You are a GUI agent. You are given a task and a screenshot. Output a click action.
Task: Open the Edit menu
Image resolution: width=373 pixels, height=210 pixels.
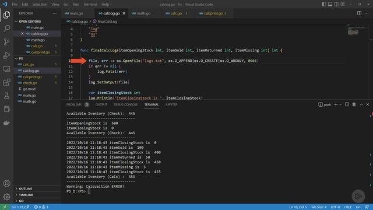pyautogui.click(x=24, y=4)
